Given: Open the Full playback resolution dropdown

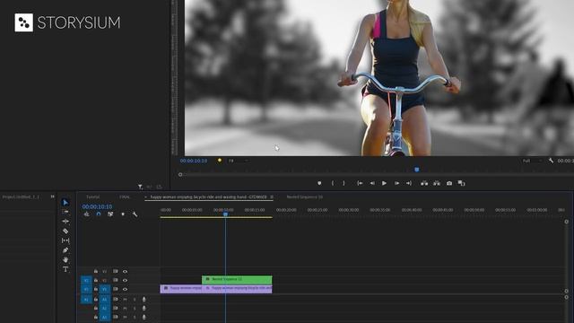Looking at the screenshot, I should click(x=532, y=161).
